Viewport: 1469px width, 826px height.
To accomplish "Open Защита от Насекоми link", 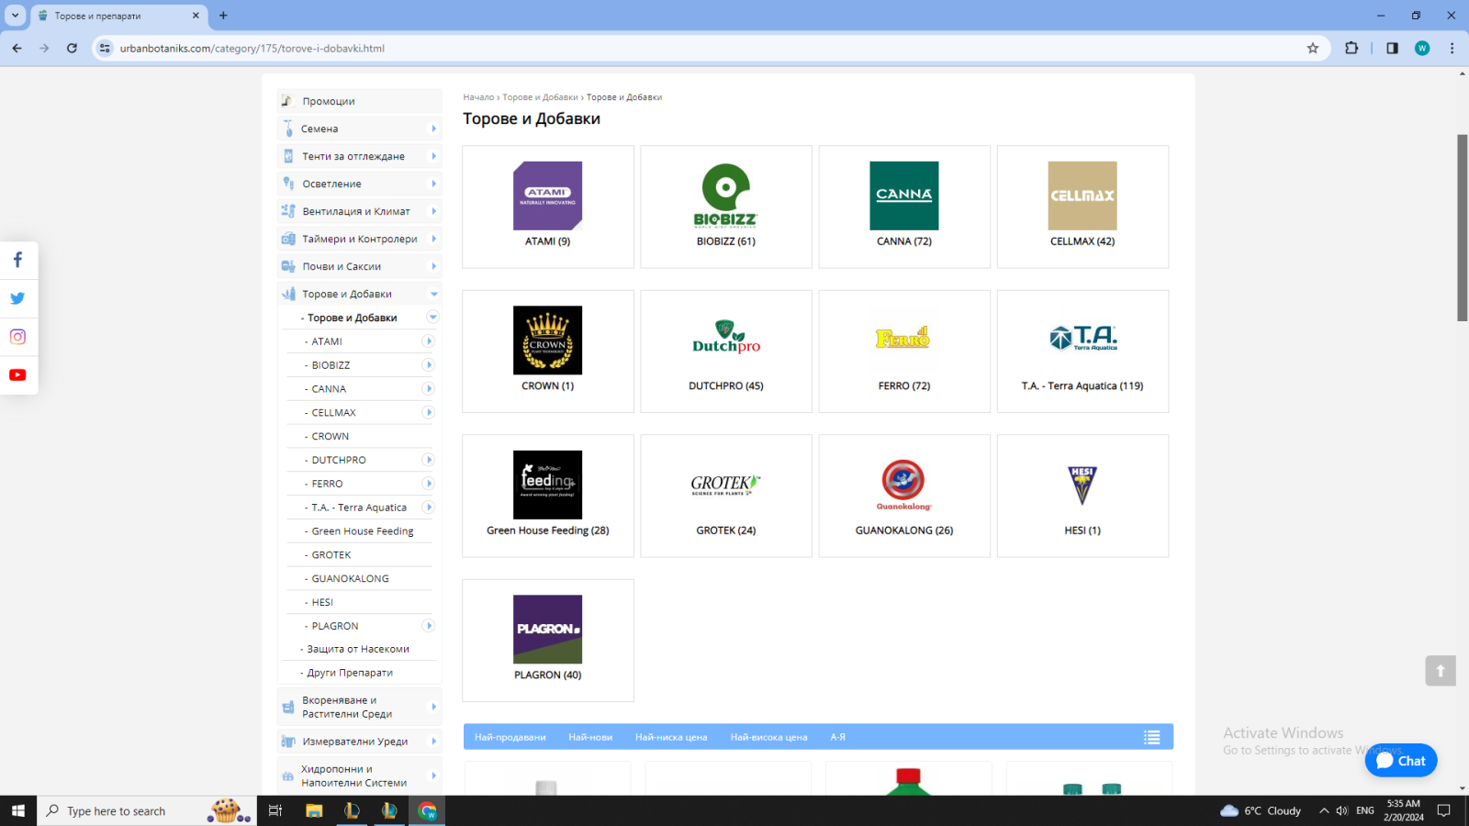I will [358, 649].
